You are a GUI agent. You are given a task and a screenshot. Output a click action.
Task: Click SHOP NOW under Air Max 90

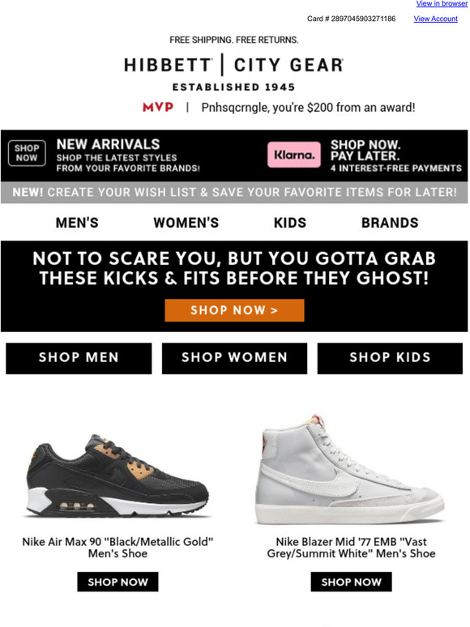tap(117, 582)
